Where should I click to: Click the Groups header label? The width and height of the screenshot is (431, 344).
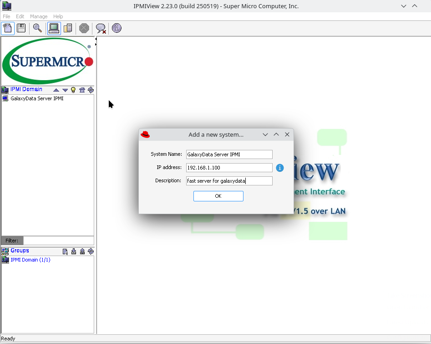(x=20, y=251)
